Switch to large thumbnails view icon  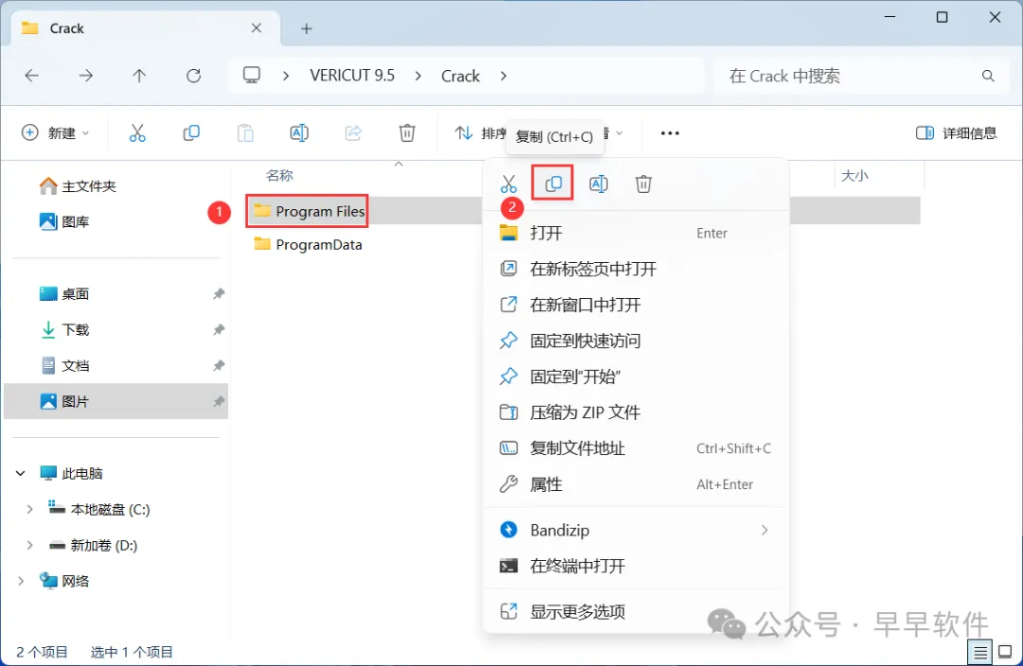[1005, 652]
